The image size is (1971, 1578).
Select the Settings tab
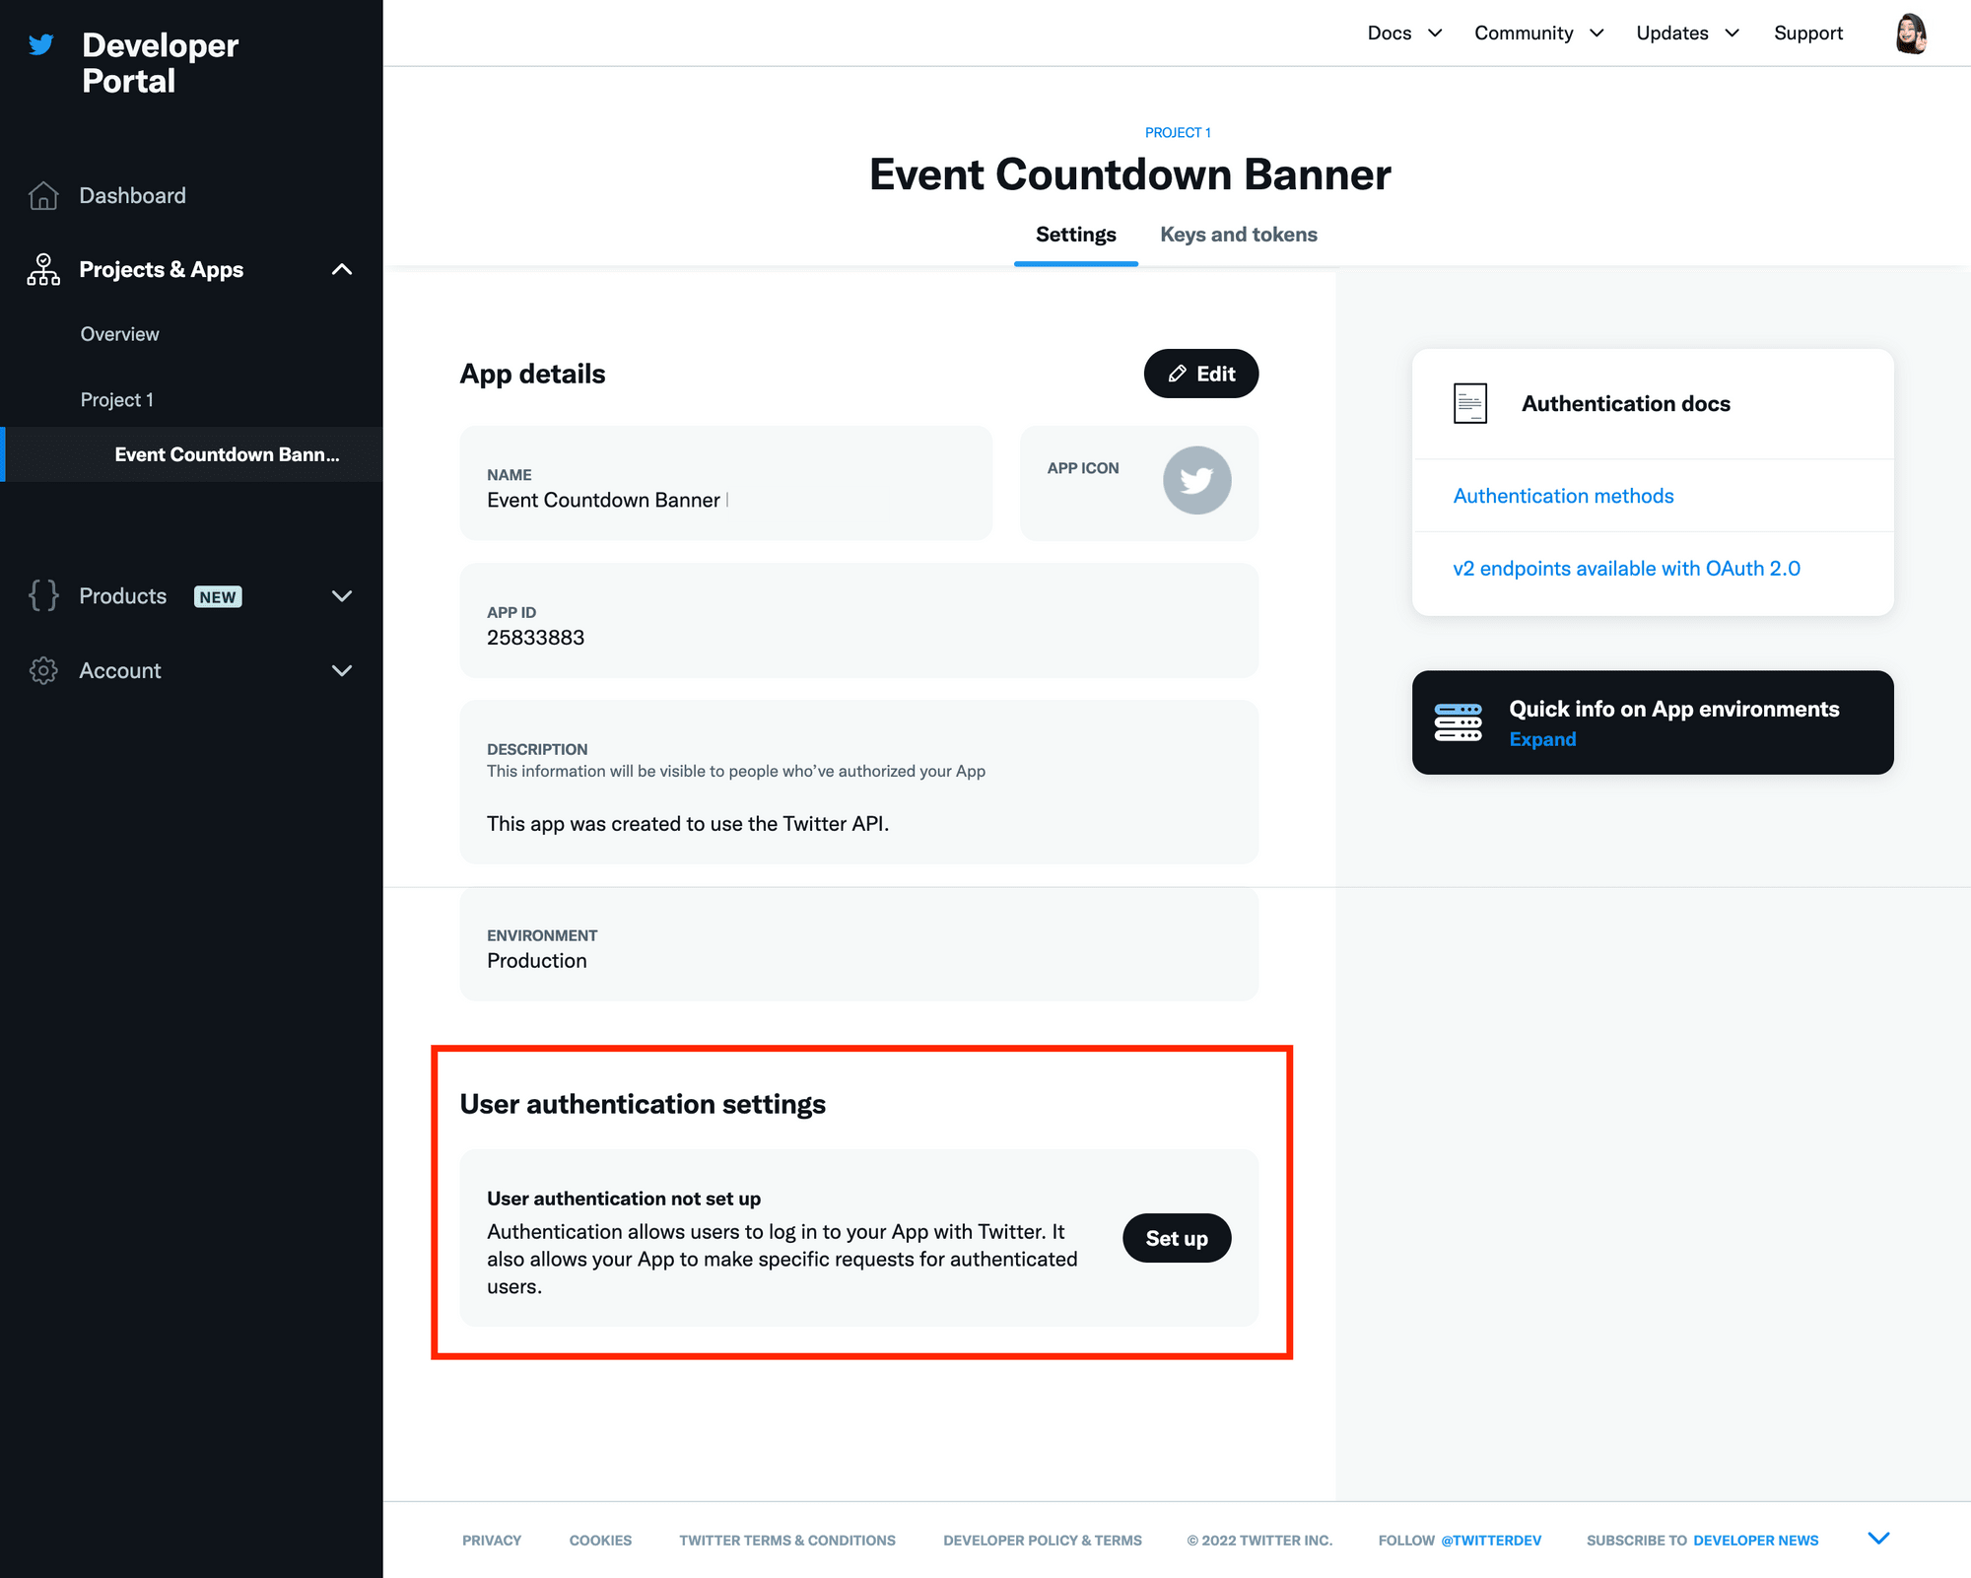(x=1074, y=234)
